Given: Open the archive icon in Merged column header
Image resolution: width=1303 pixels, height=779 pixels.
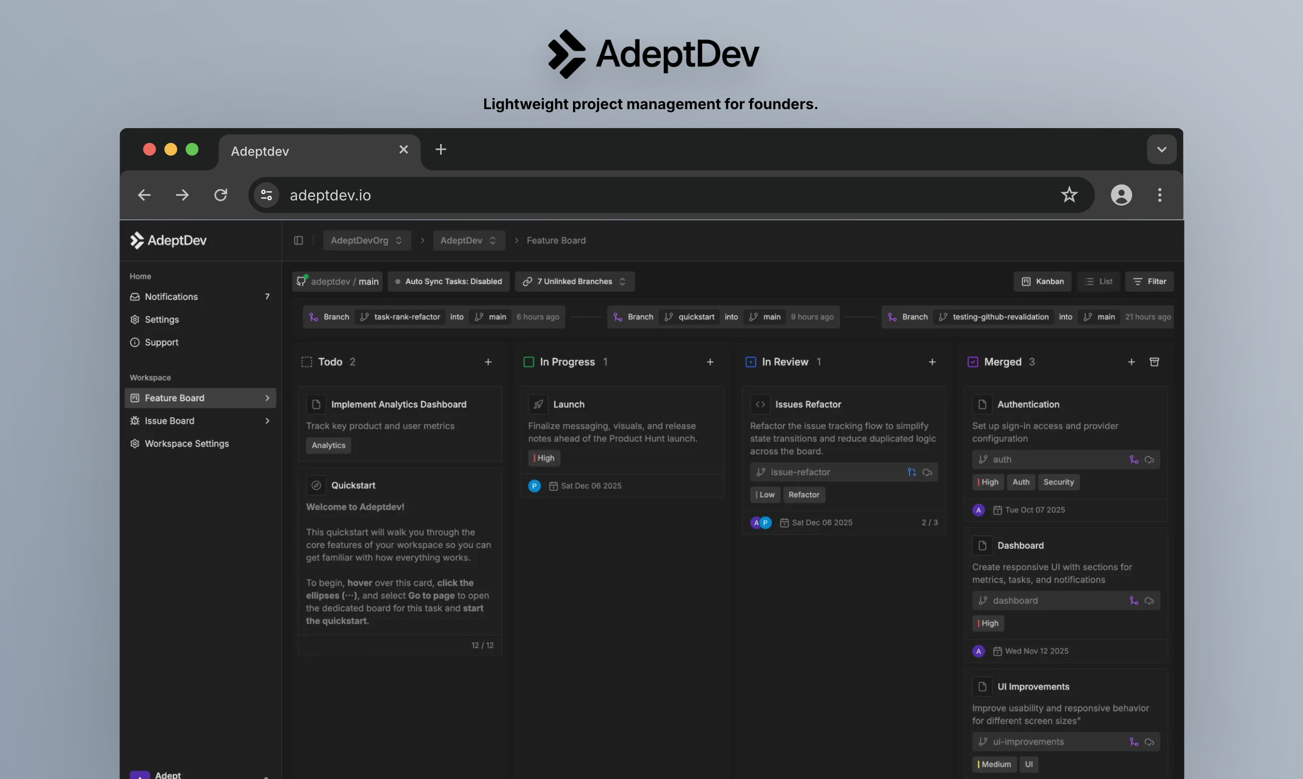Looking at the screenshot, I should (1154, 362).
